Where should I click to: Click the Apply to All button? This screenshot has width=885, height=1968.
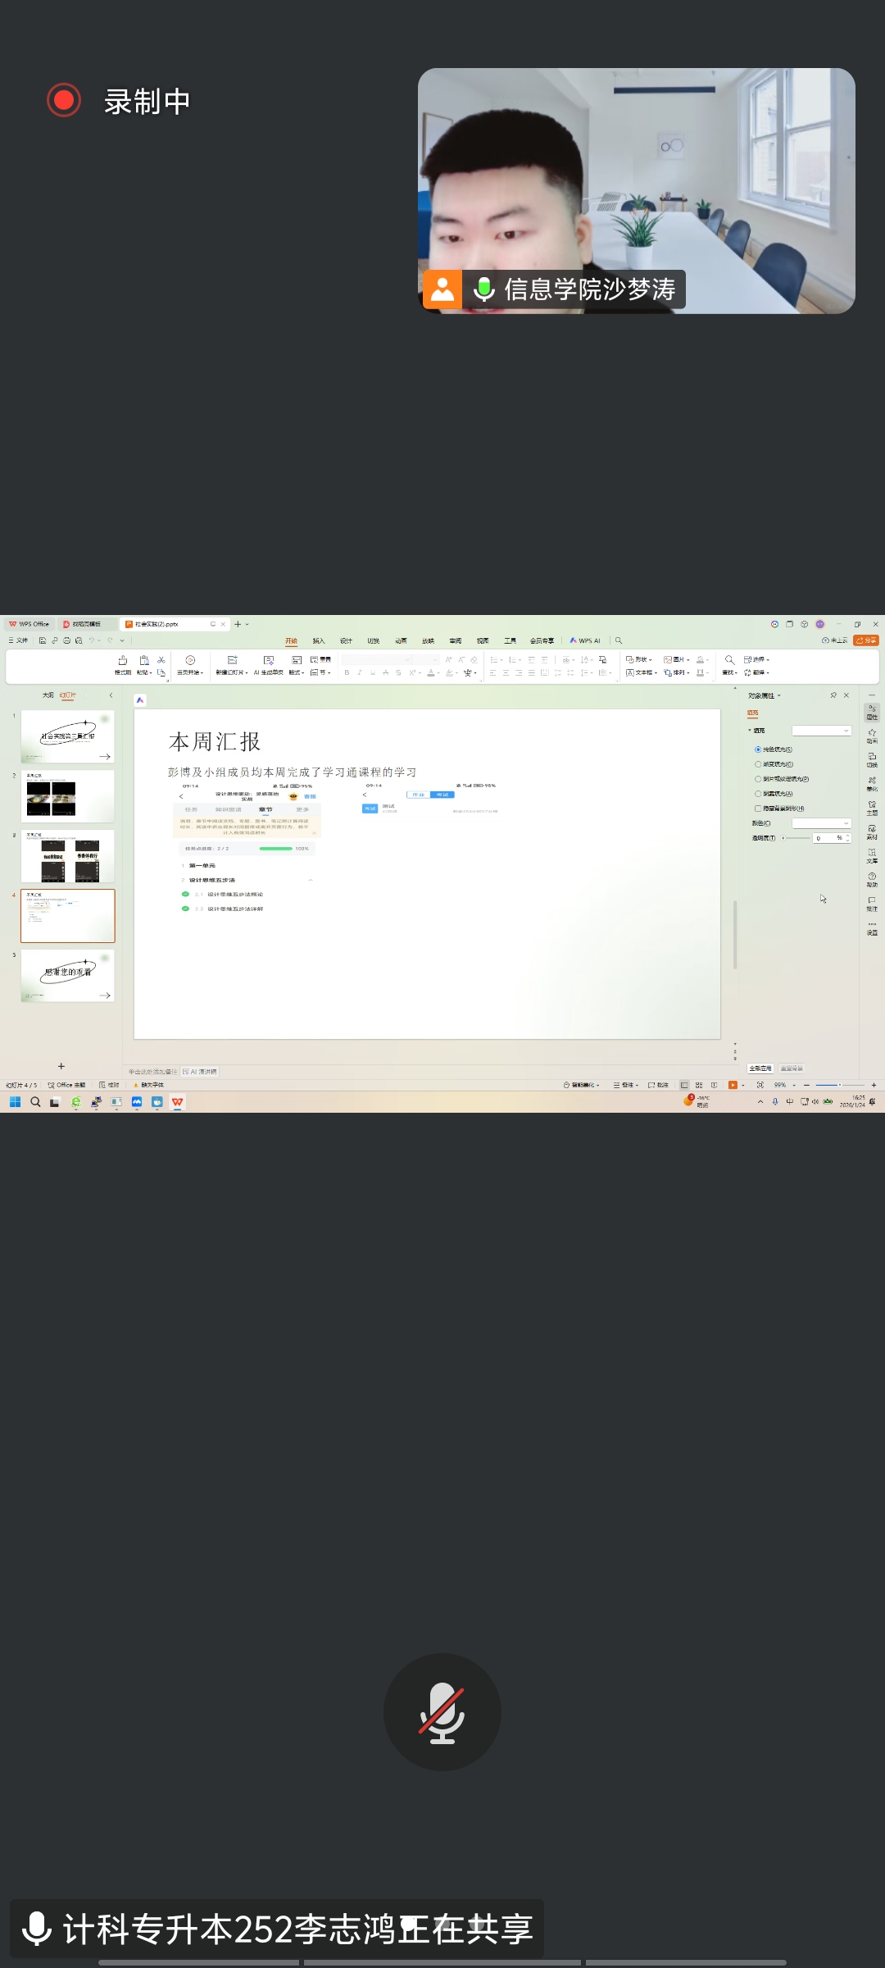(760, 1068)
